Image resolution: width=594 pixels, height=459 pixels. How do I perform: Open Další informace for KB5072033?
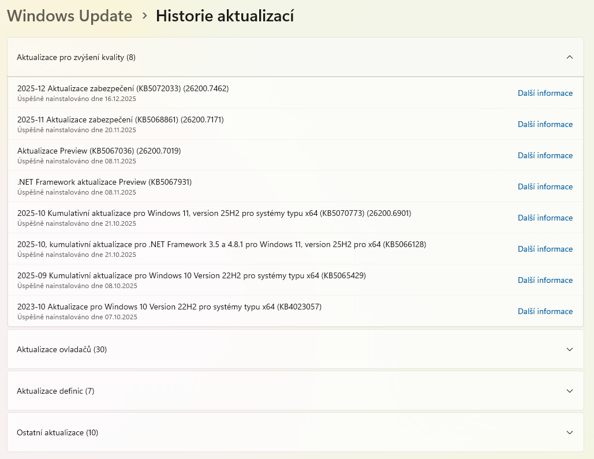(545, 93)
